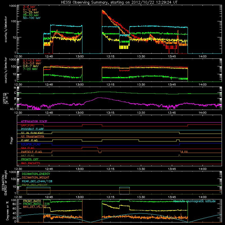Select the DECIMATION_WEIGHT legend label
Viewport: 225px width, 225px height.
click(x=36, y=177)
